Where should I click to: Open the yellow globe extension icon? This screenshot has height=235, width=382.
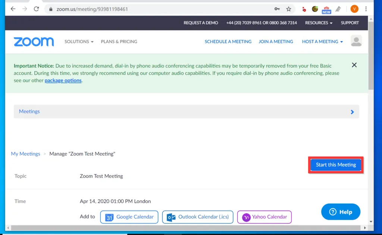[315, 9]
